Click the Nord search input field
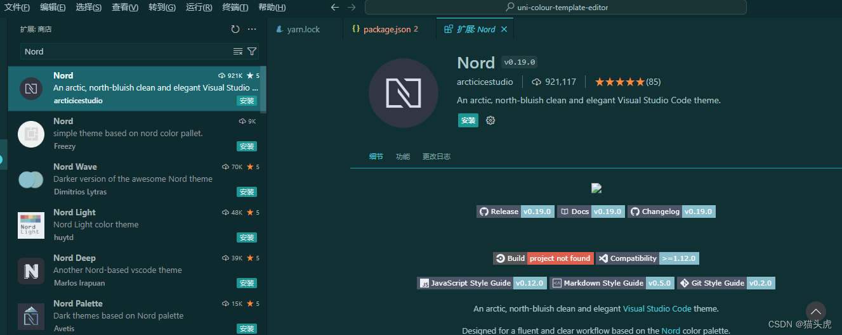Viewport: 842px width, 335px height. 127,51
